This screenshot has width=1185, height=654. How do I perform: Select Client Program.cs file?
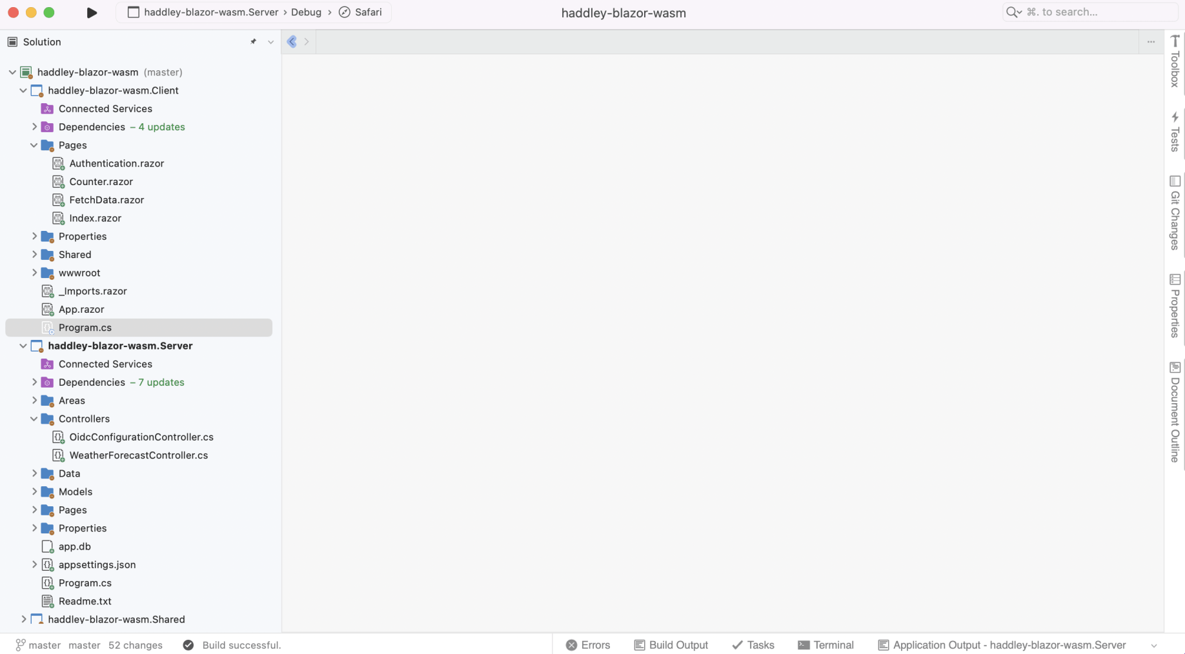(139, 328)
